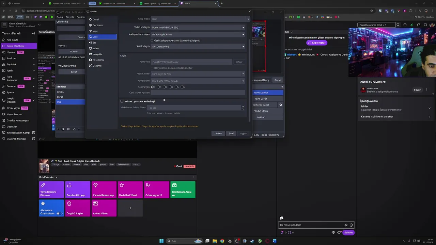Open the Kayıt Kalitesi dropdown
436x245 pixels.
(x=198, y=74)
